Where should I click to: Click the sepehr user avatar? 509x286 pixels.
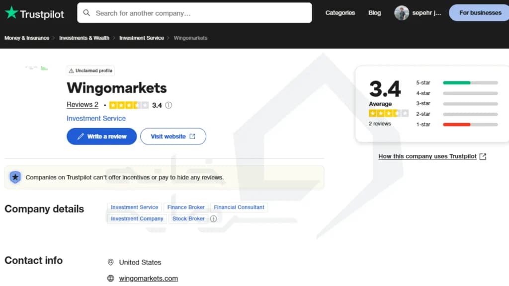[402, 12]
